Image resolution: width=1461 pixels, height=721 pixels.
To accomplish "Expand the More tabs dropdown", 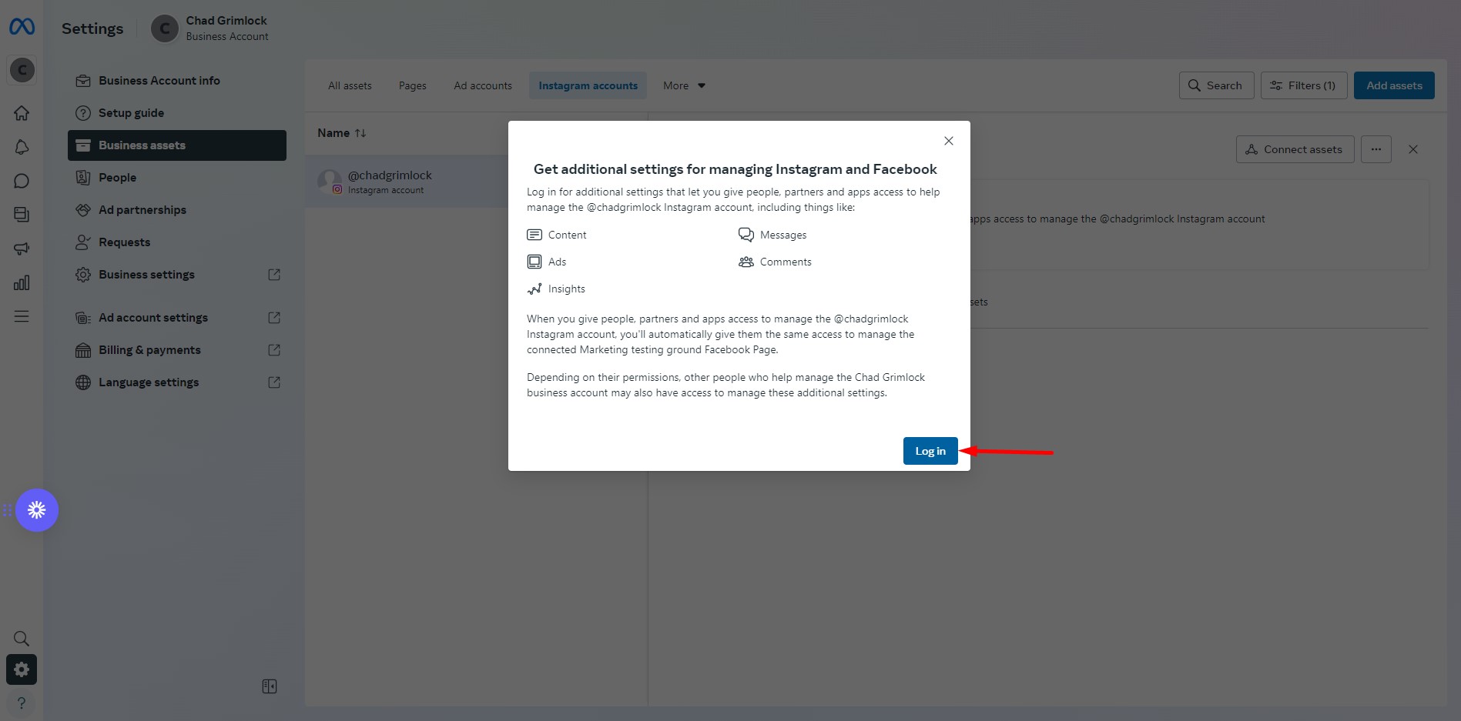I will click(684, 85).
